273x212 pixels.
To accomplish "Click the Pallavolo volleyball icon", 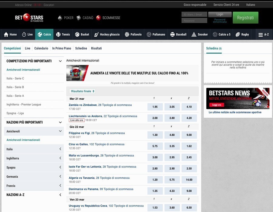I will click(x=127, y=35).
